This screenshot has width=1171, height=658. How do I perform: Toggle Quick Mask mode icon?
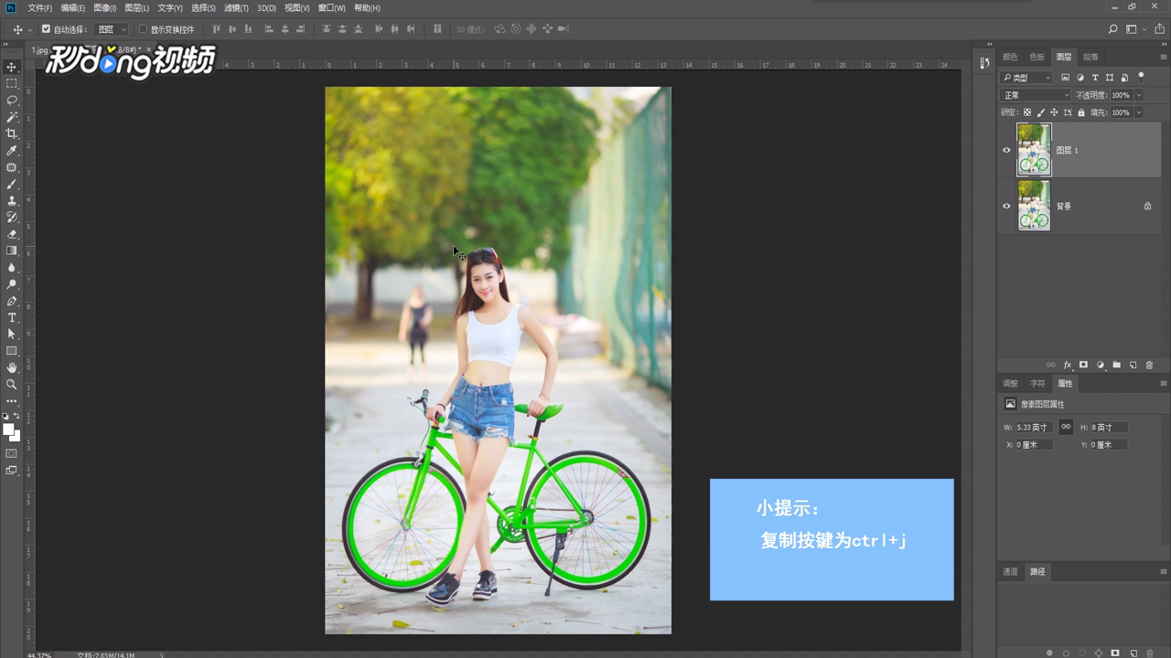pyautogui.click(x=12, y=453)
